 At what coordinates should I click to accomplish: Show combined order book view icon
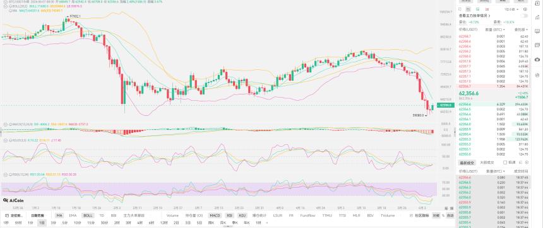tap(468, 9)
